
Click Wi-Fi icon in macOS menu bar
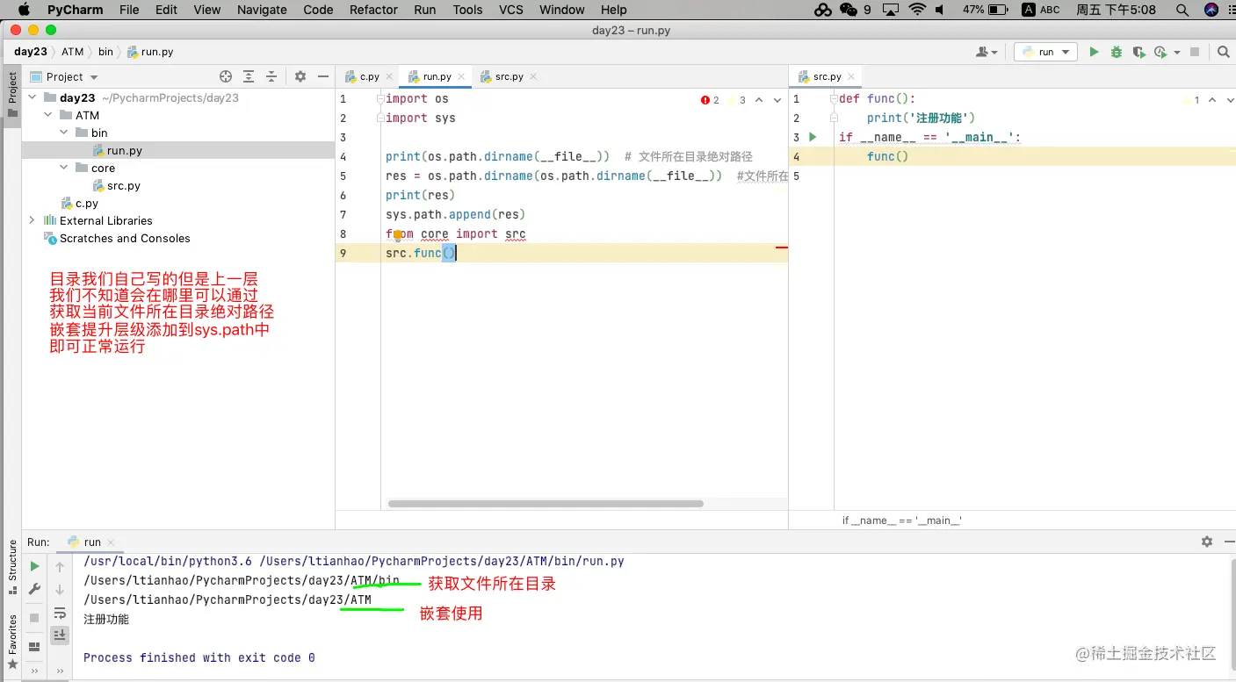917,10
